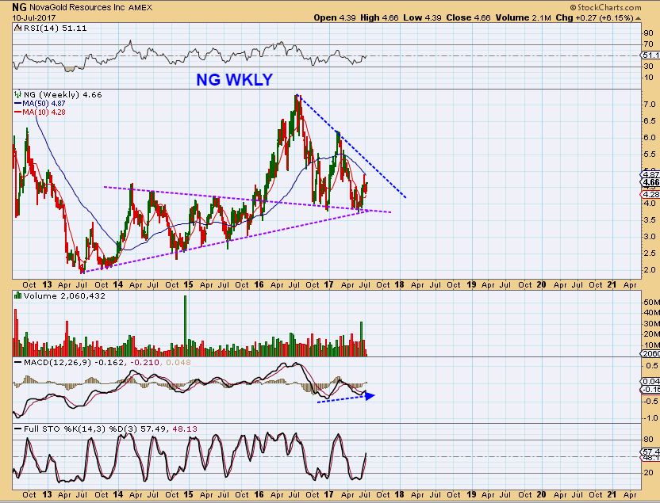Click the -1.0 MACD axis label
The height and width of the screenshot is (503, 660).
(x=650, y=417)
